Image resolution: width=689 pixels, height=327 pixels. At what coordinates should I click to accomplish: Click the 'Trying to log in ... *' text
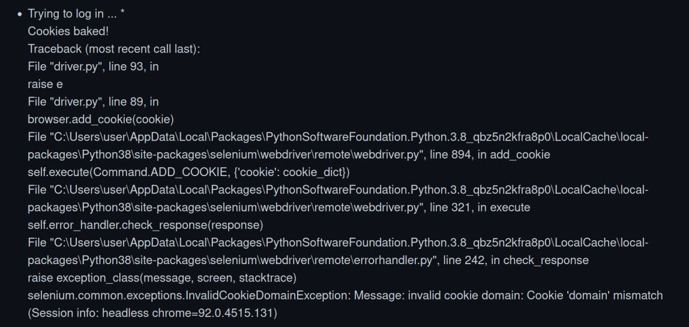click(x=76, y=14)
